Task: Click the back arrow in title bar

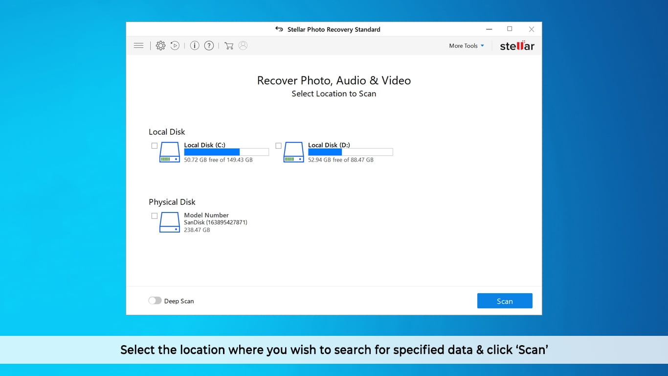Action: click(x=279, y=29)
